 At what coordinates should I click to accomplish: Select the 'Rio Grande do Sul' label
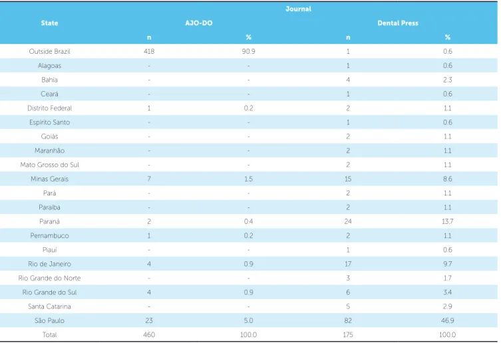point(49,292)
